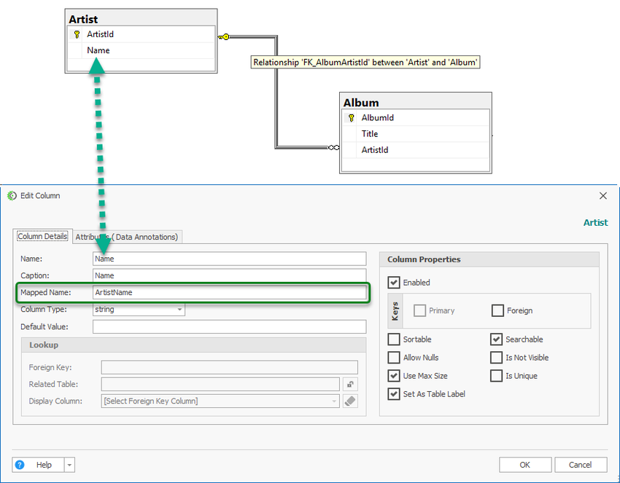
Task: Uncheck Set As Table Label
Action: (x=394, y=393)
